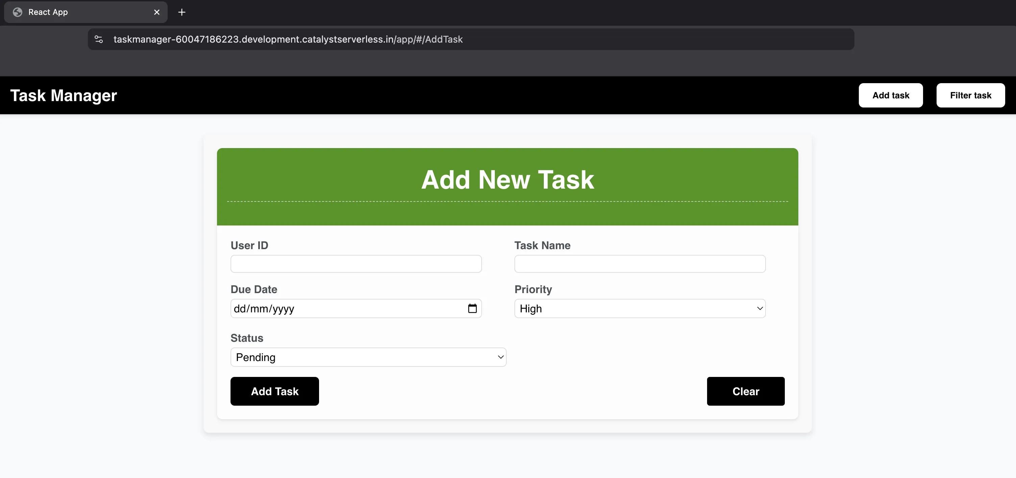This screenshot has height=478, width=1016.
Task: Click the Priority dropdown chevron arrow
Action: click(759, 308)
